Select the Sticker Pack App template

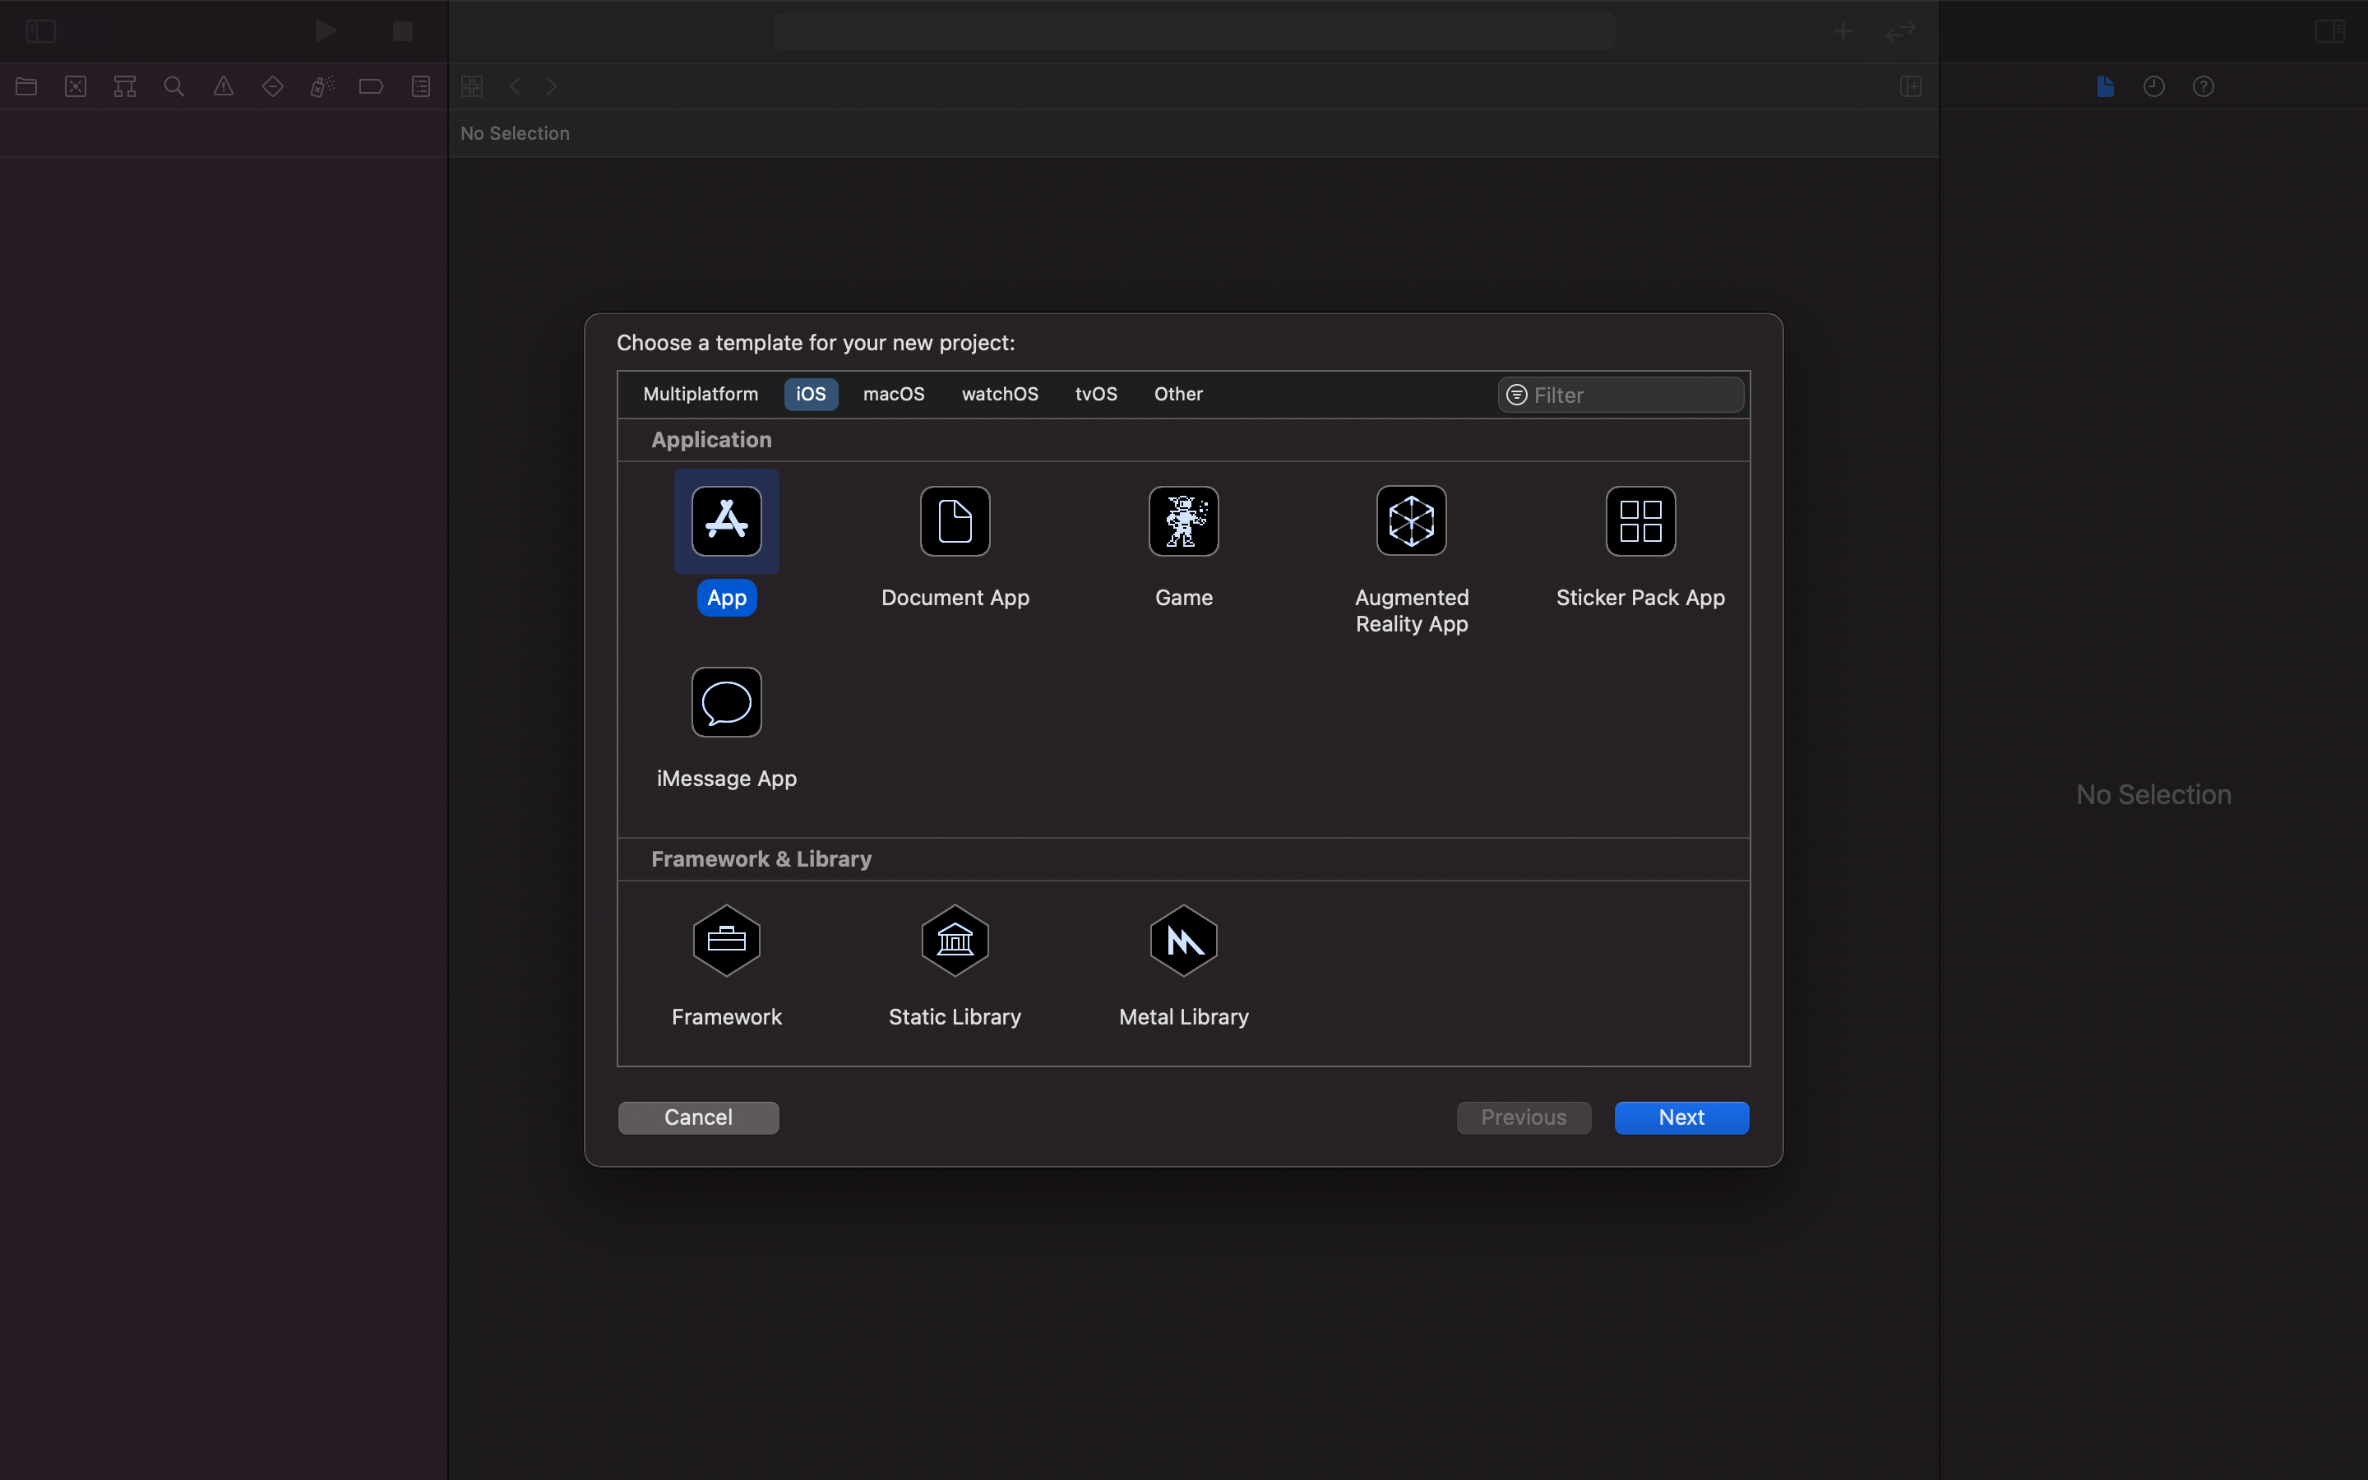(x=1640, y=520)
